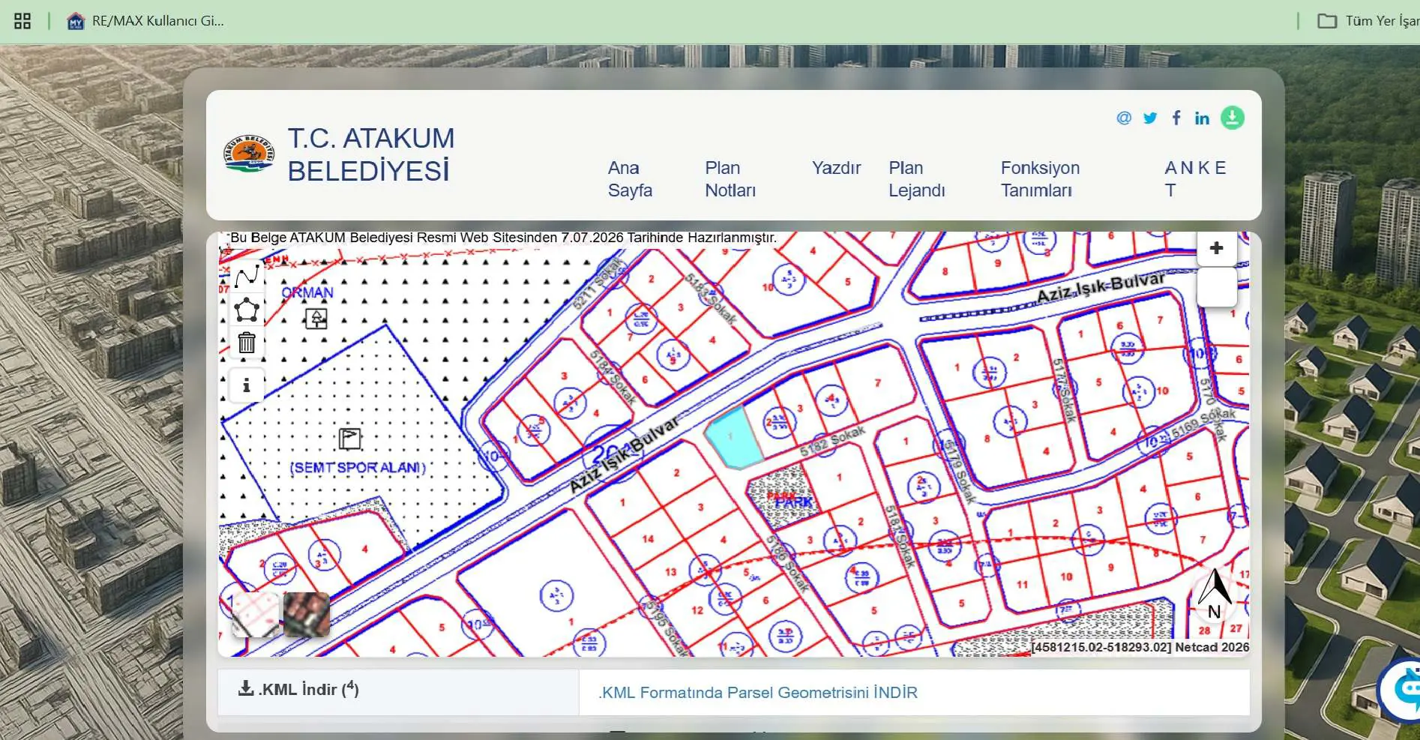
Task: Click the .KML İndir download label
Action: [298, 688]
